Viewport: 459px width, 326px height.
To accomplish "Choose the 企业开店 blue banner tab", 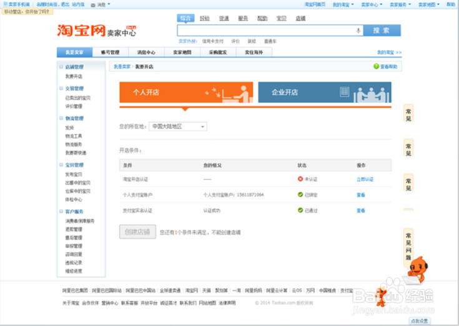I will click(x=325, y=92).
